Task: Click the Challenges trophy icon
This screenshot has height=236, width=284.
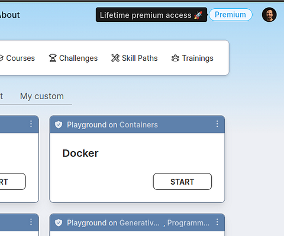Action: point(53,58)
